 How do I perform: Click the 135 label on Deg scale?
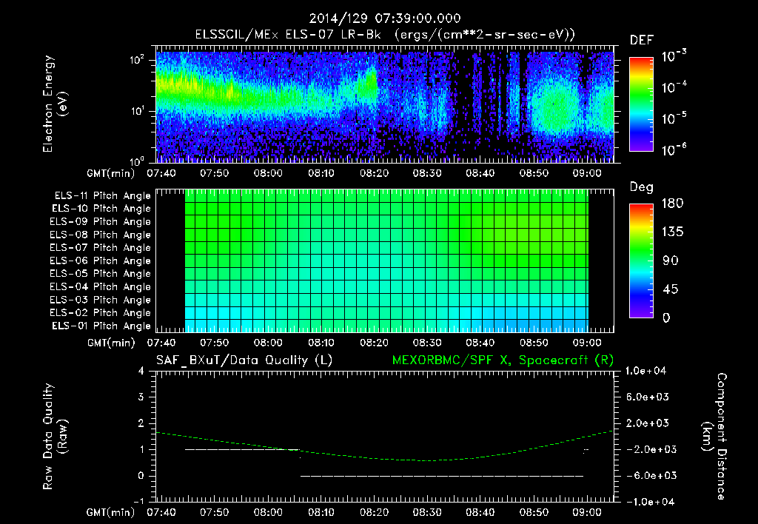click(x=672, y=232)
